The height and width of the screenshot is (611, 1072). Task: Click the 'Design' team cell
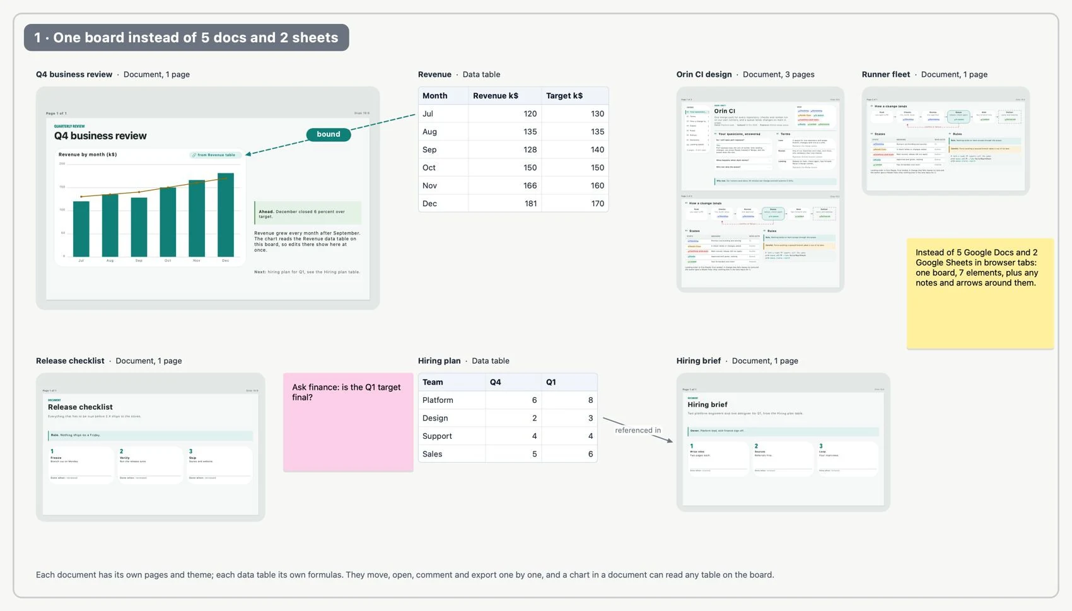point(452,418)
